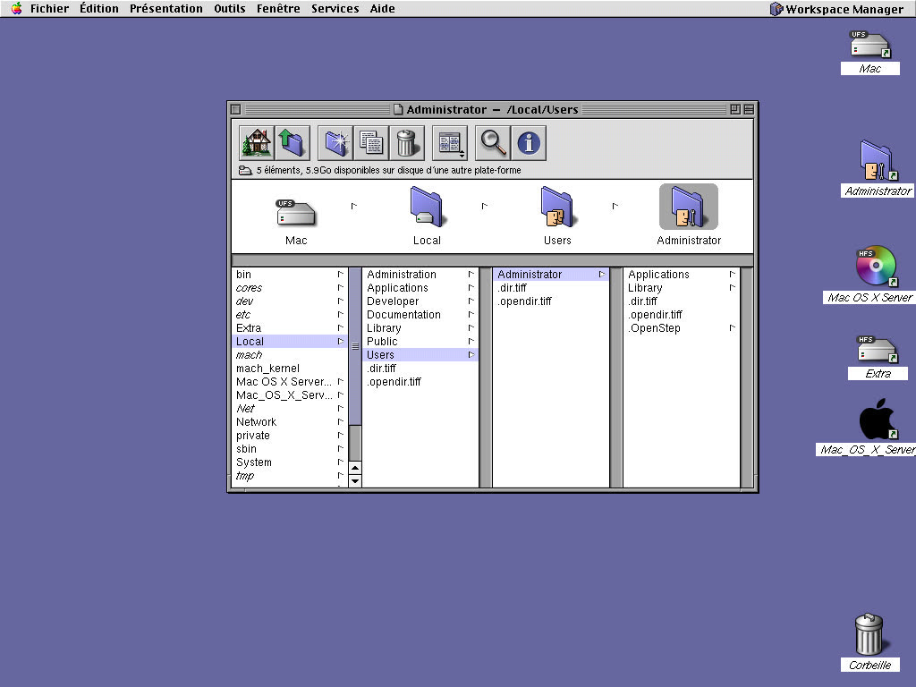This screenshot has height=687, width=916.
Task: Go up to the parent folder
Action: [x=291, y=142]
